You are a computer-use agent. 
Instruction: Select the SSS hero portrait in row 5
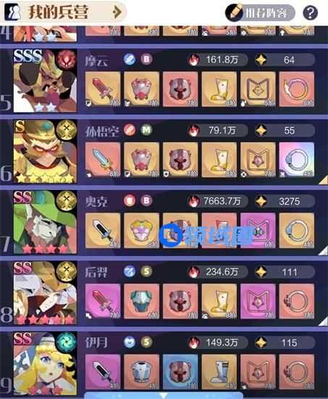point(45,81)
